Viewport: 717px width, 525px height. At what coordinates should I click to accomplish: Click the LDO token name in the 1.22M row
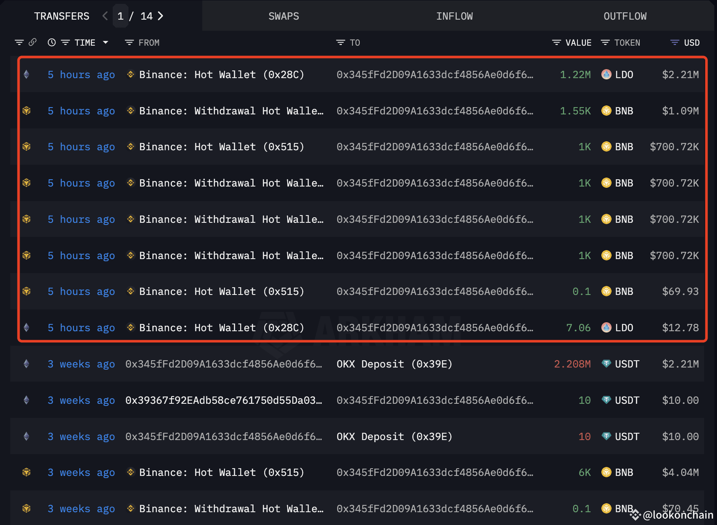coord(624,75)
